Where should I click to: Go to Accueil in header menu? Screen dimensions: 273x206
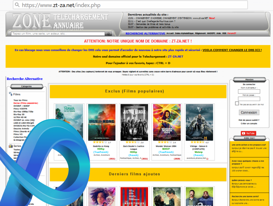pyautogui.click(x=170, y=33)
